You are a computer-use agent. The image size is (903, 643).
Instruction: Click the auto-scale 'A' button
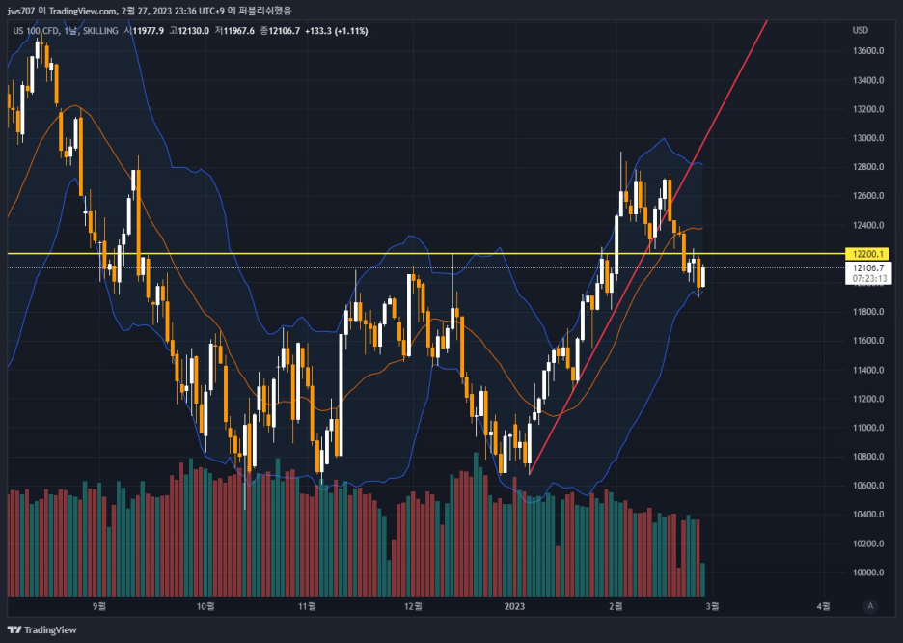click(870, 606)
